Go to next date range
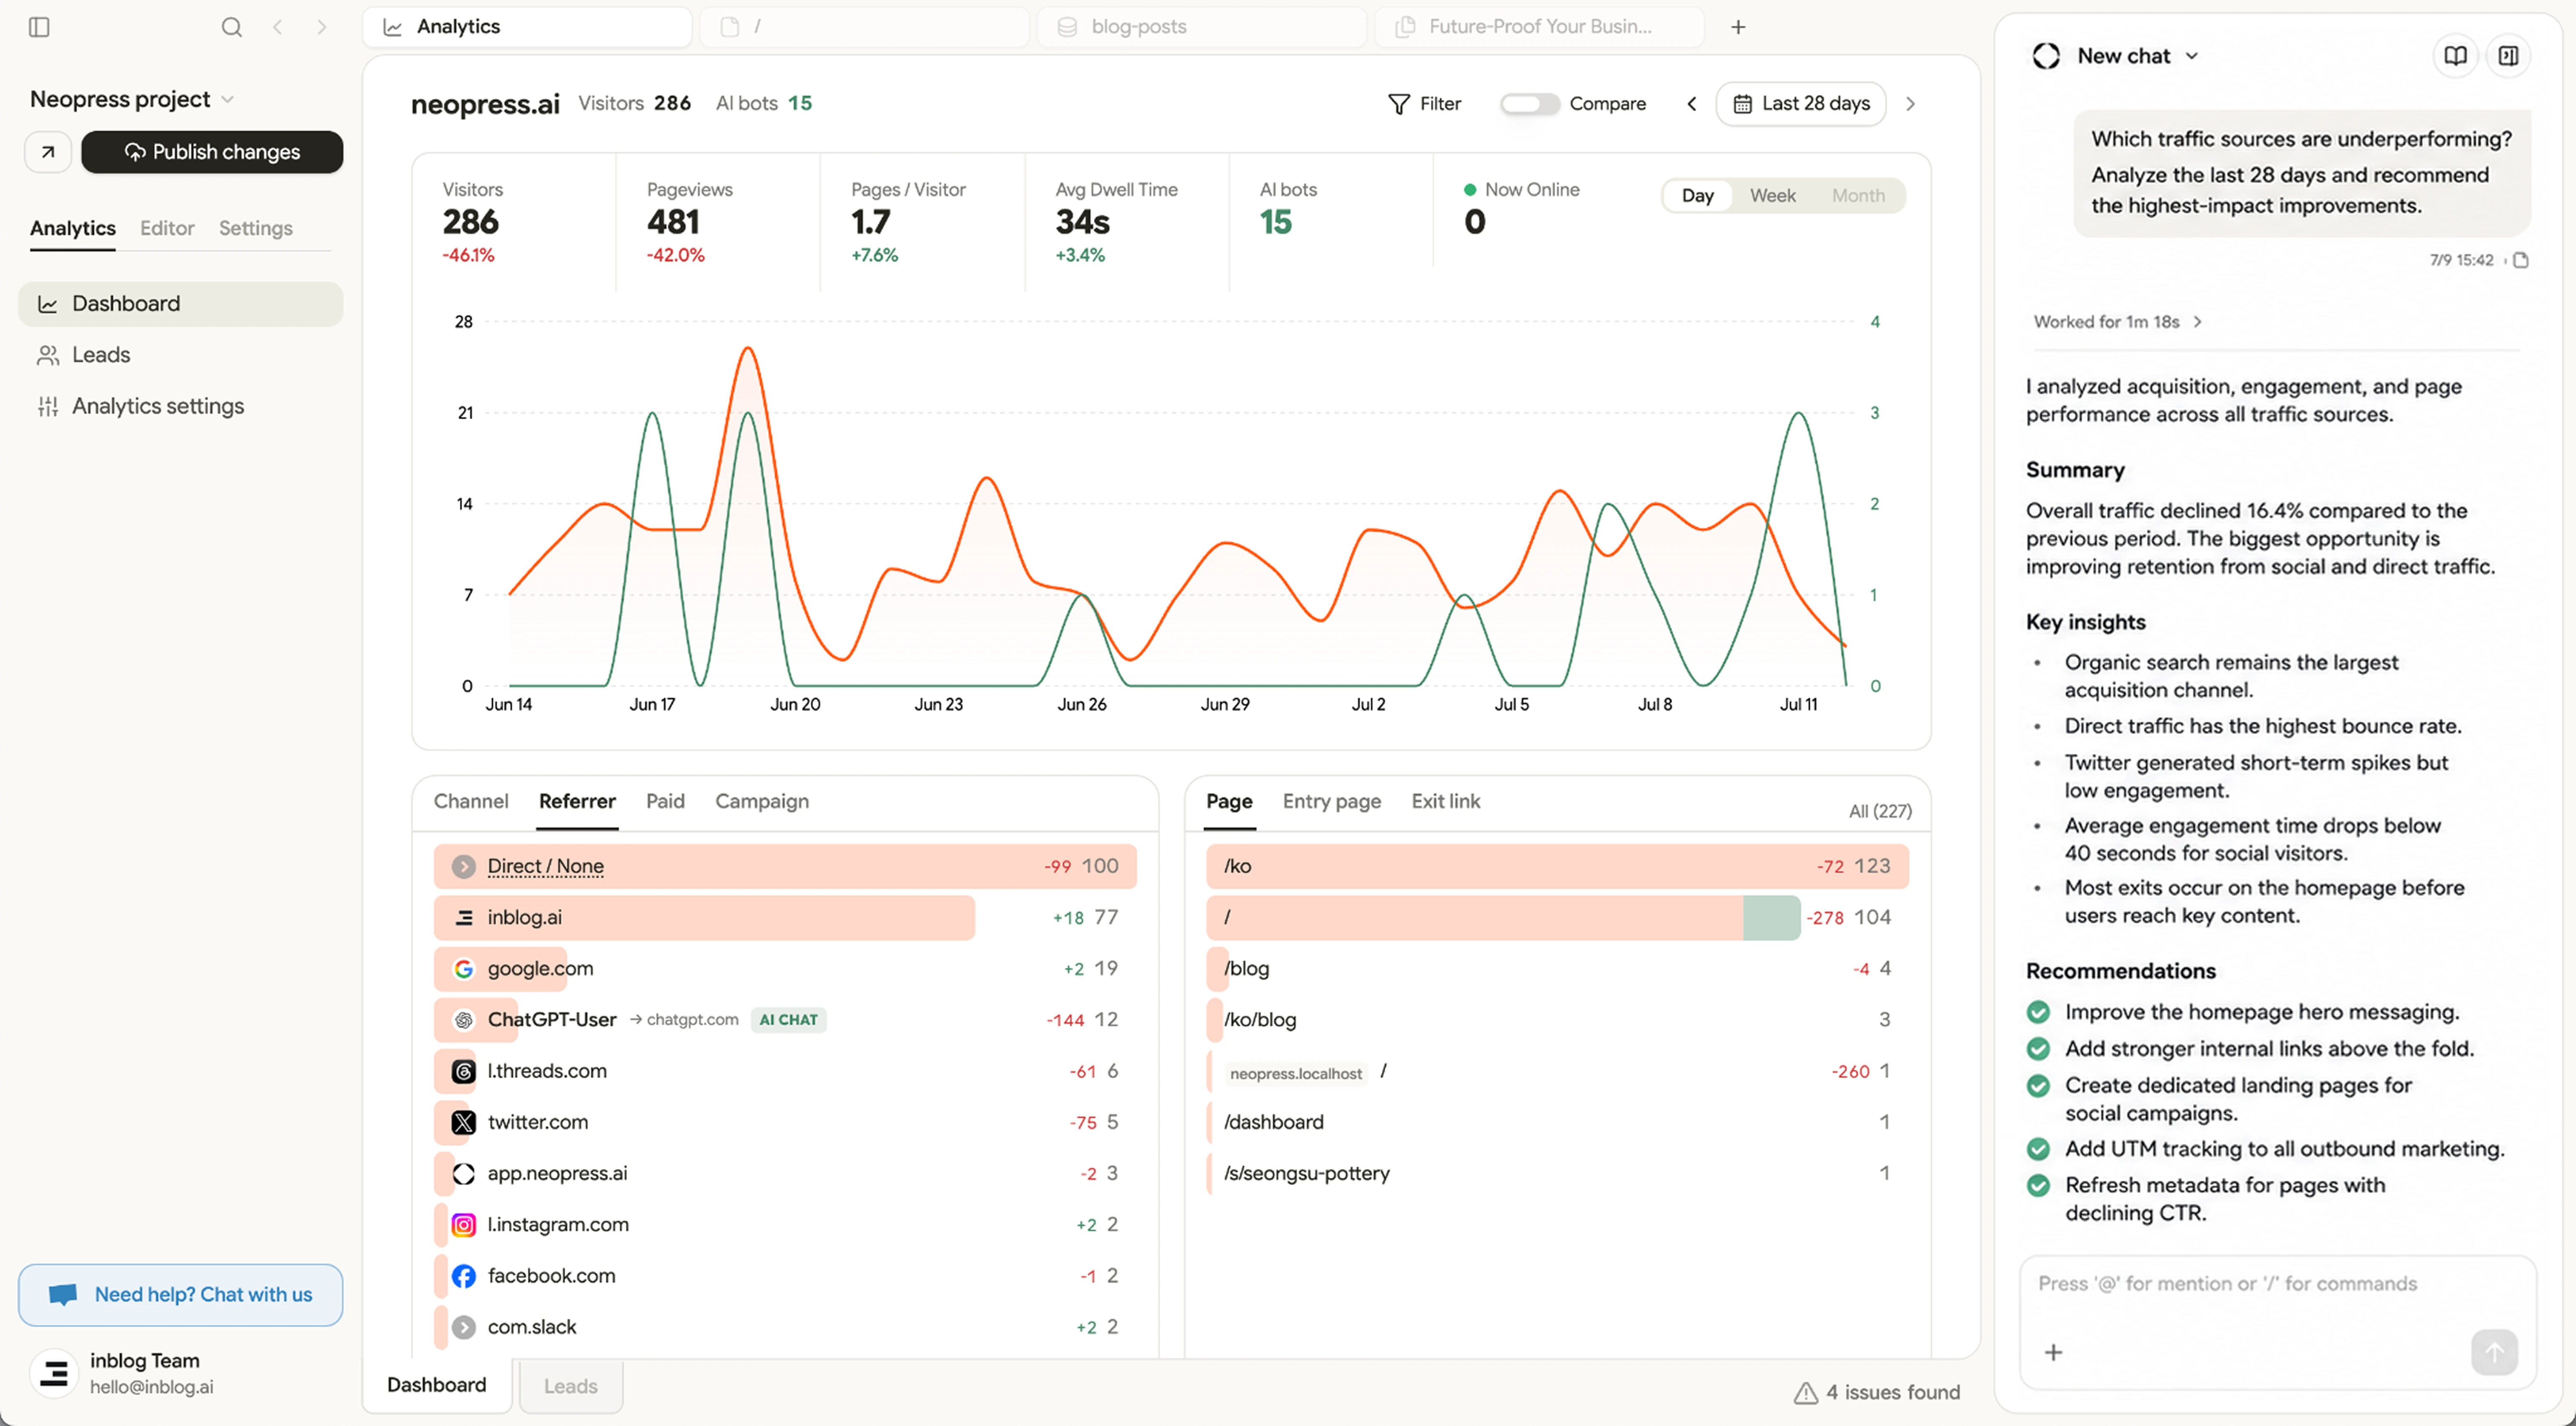Viewport: 2576px width, 1426px height. pos(1910,104)
